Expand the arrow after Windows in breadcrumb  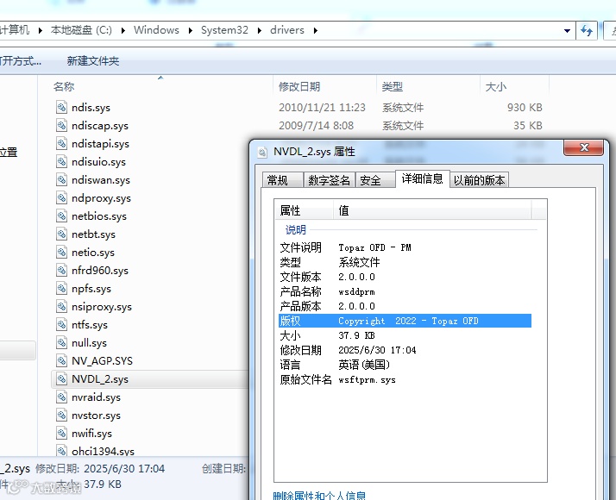point(191,30)
